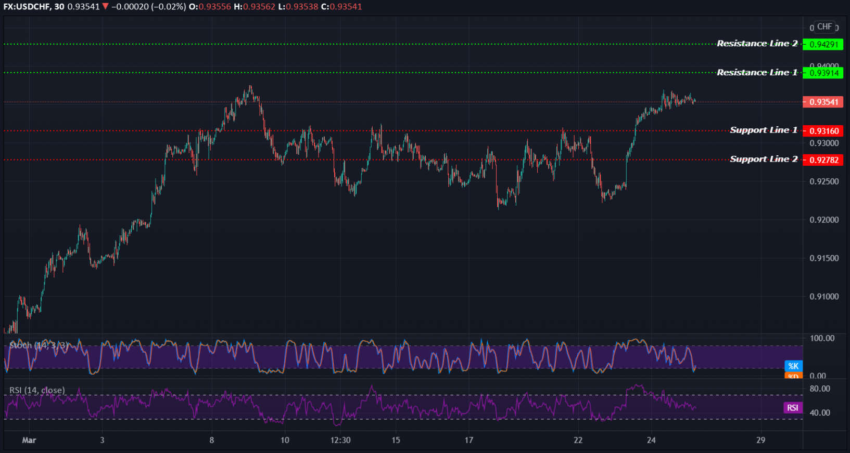Click the Resistance Line 2 label

point(757,44)
